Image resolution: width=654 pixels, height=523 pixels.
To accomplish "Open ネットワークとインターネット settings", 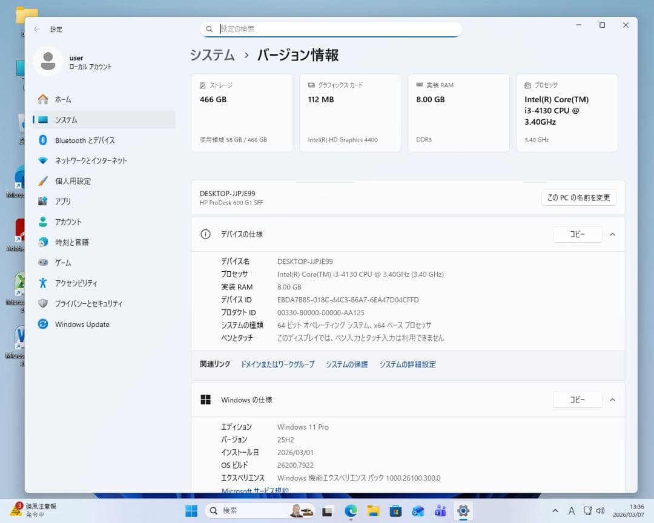I will coord(104,160).
